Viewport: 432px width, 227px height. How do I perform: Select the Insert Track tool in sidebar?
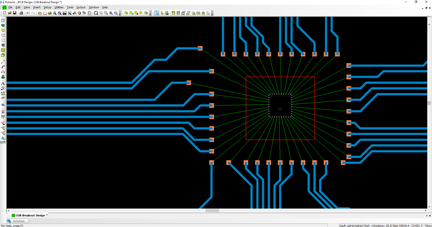click(3, 67)
